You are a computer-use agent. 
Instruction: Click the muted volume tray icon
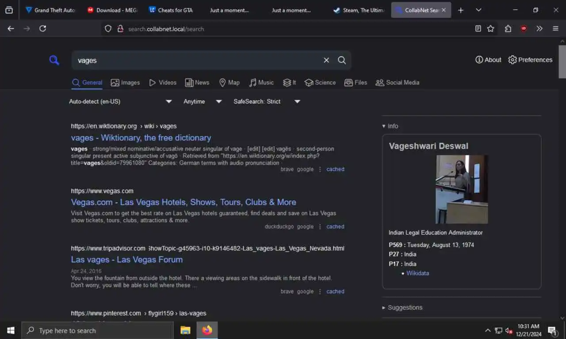pyautogui.click(x=509, y=330)
